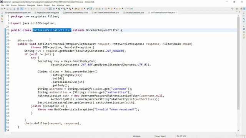This screenshot has height=138, width=246.
Task: Click the Back navigation arrow icon
Action: coord(120,9)
